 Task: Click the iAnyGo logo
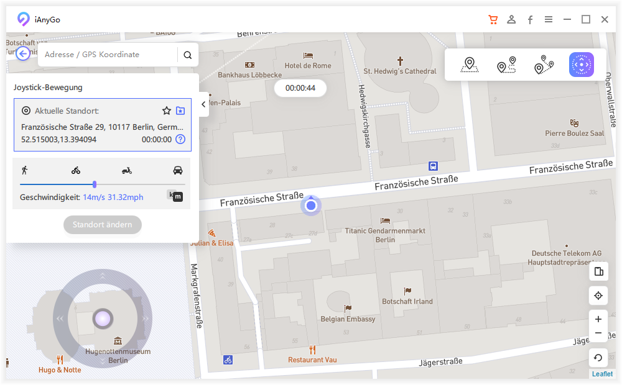(24, 19)
